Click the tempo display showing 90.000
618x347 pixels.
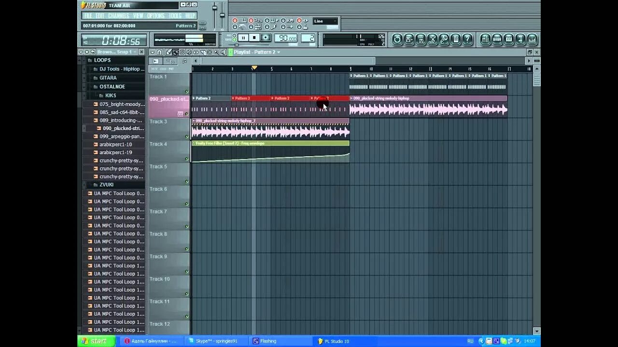[286, 38]
